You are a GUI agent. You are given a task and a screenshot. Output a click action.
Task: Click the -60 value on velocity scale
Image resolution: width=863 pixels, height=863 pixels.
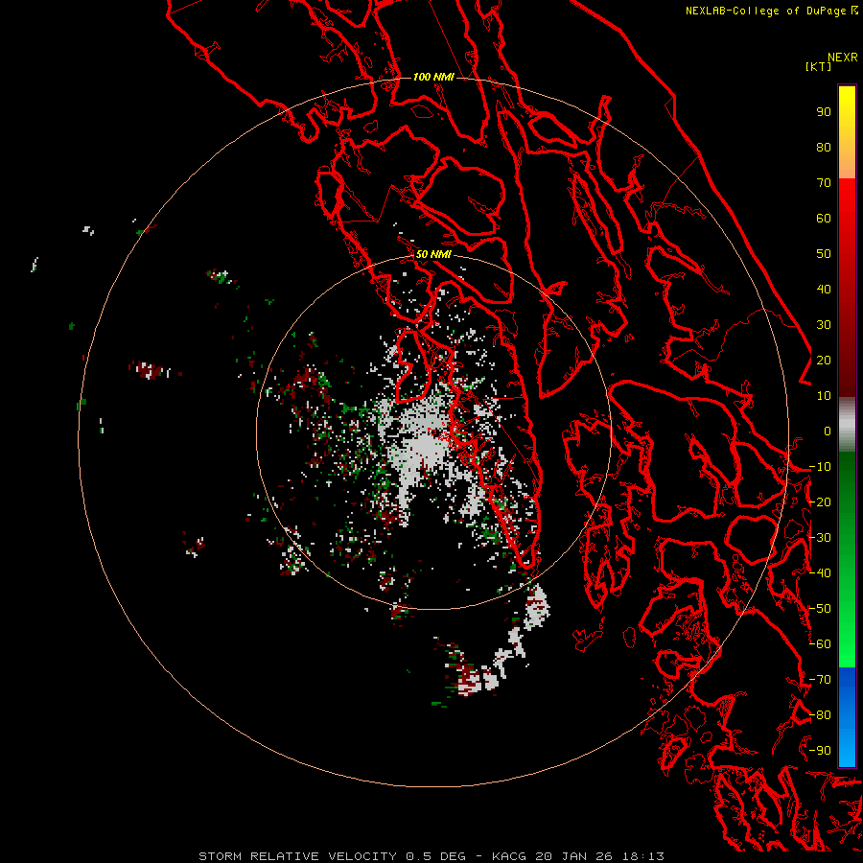coord(820,644)
